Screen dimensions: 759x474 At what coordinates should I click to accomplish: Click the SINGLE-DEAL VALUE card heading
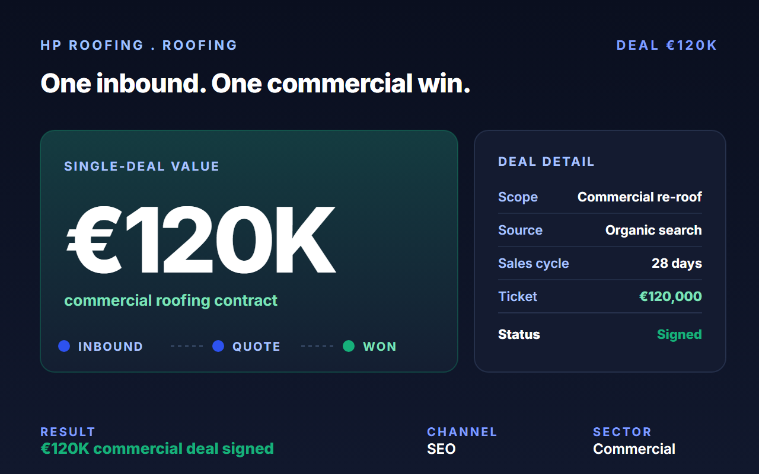pyautogui.click(x=142, y=166)
